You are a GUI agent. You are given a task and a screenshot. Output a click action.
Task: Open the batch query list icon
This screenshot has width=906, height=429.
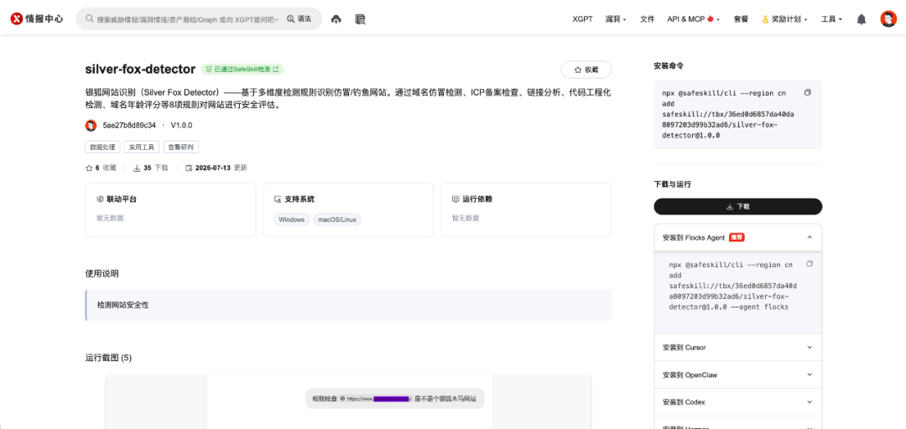361,19
